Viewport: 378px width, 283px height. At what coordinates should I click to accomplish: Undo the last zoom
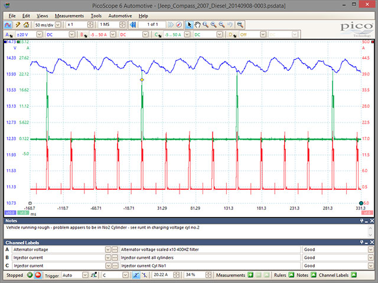[x=230, y=25]
